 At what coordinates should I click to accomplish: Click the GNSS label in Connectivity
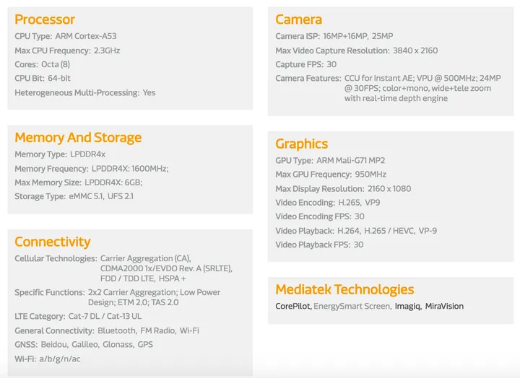click(x=27, y=345)
